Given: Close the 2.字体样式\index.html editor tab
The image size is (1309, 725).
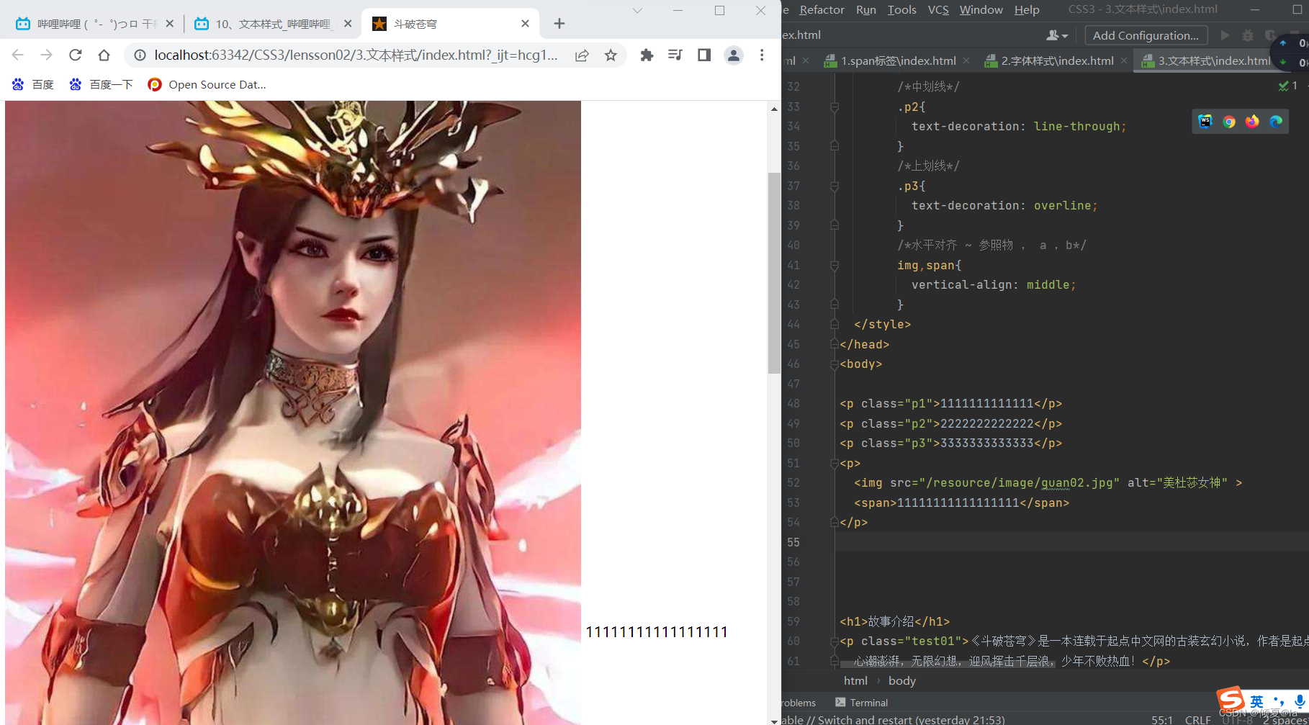Looking at the screenshot, I should point(1124,60).
